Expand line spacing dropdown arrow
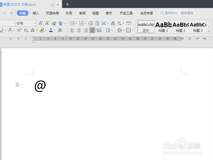This screenshot has width=213, height=160. [112, 30]
